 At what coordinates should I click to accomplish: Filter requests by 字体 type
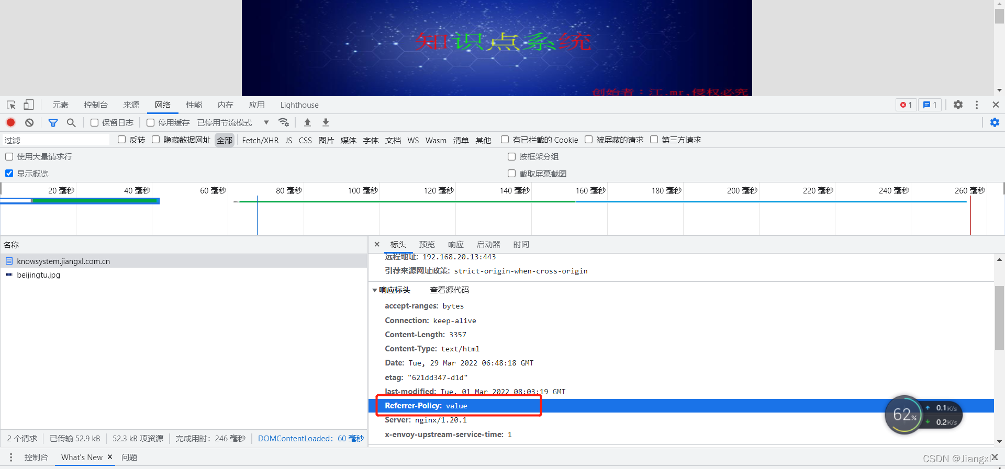[x=371, y=140]
